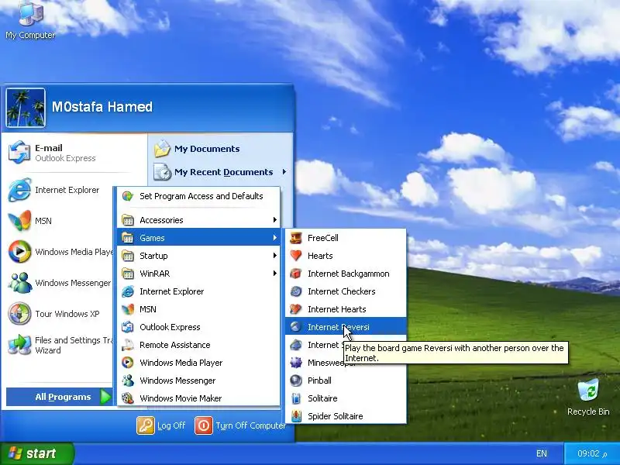Select the Games folder entry
Viewport: 620px width, 465px height.
199,238
